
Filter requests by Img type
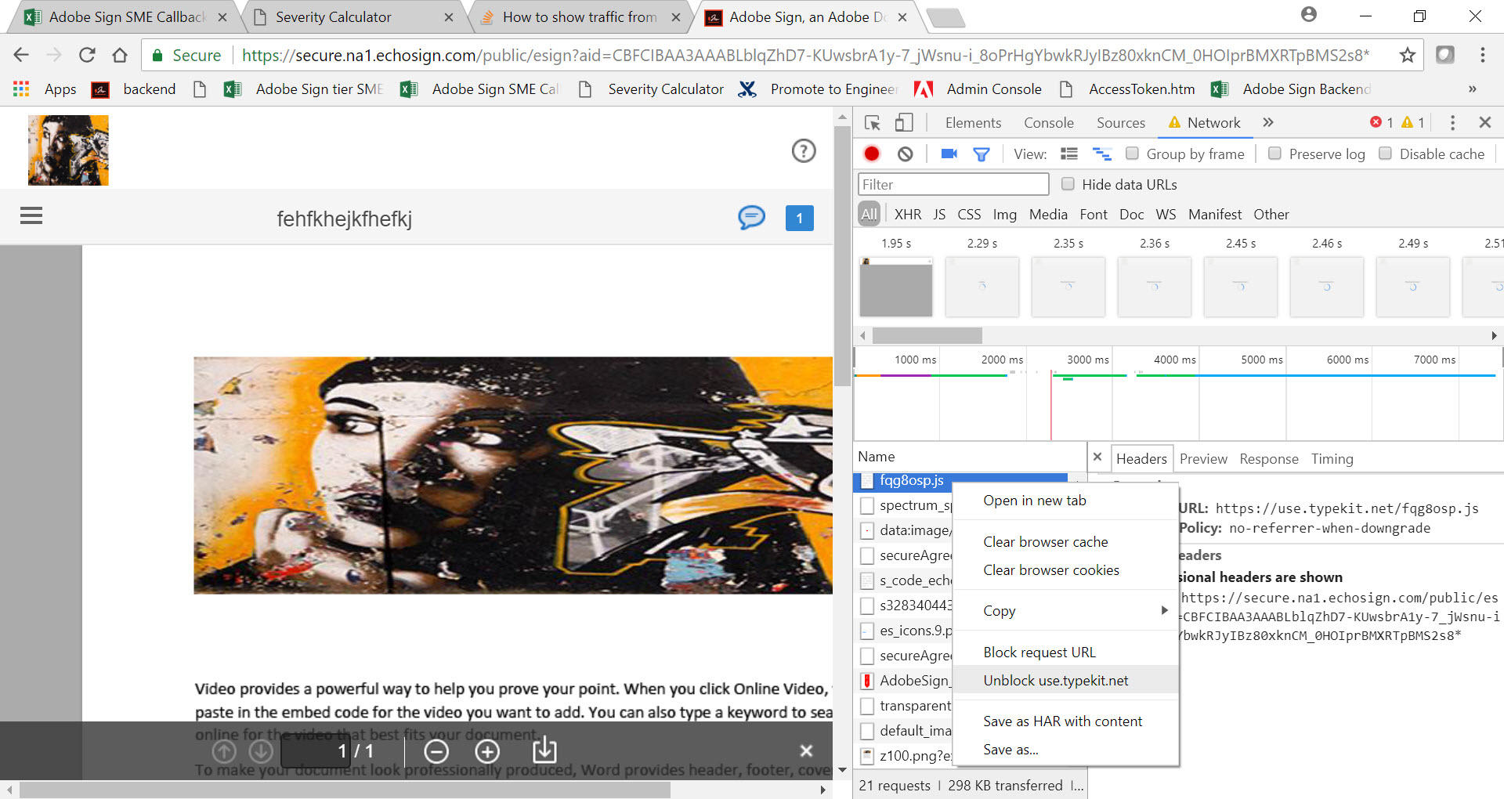(x=1004, y=215)
